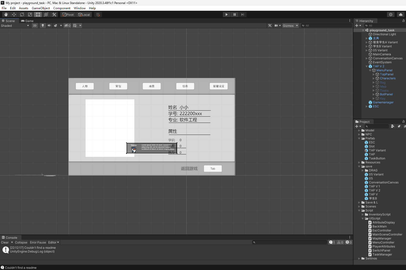Activate the Rect Transform tool
The image size is (406, 270).
click(38, 15)
